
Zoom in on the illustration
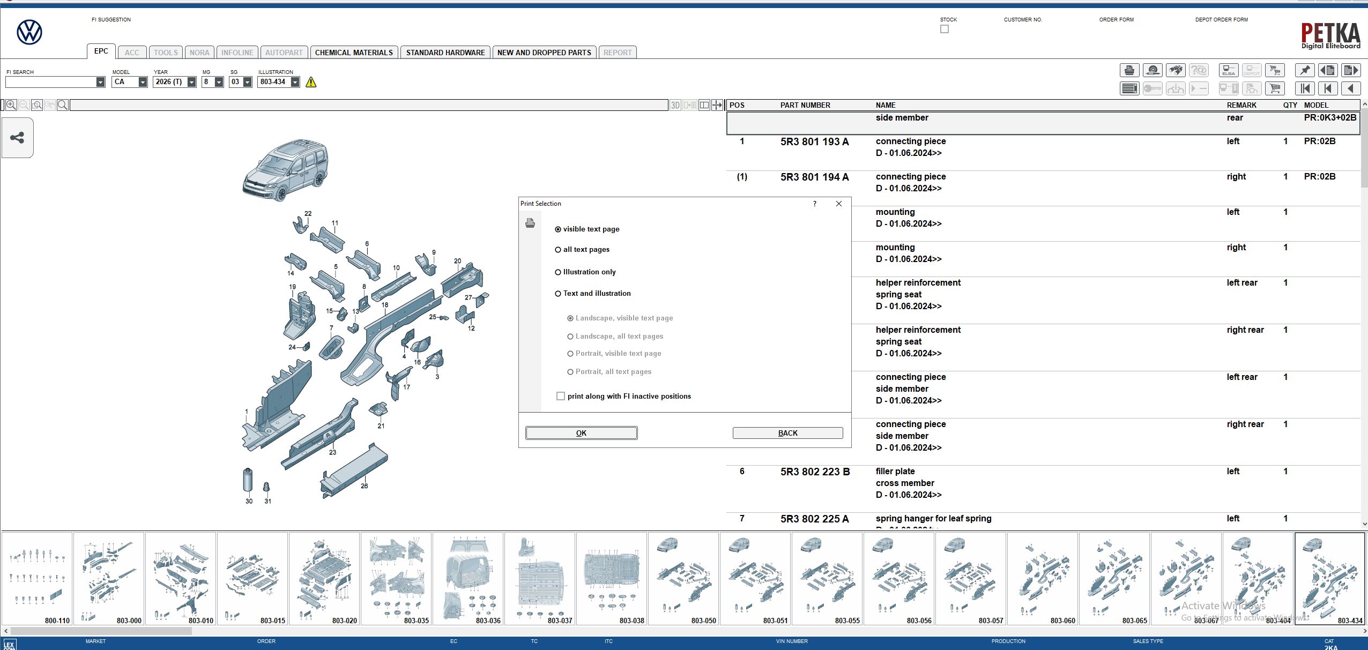(x=11, y=105)
